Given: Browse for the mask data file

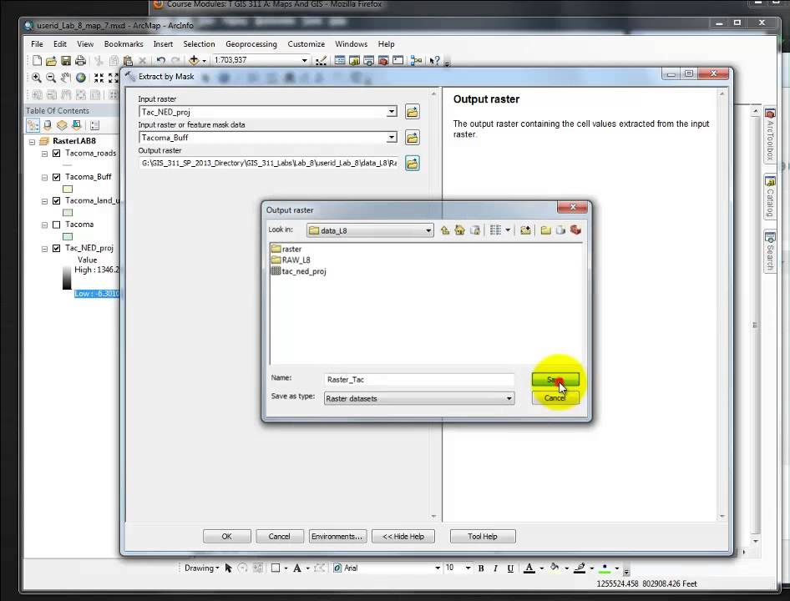Looking at the screenshot, I should (x=413, y=138).
